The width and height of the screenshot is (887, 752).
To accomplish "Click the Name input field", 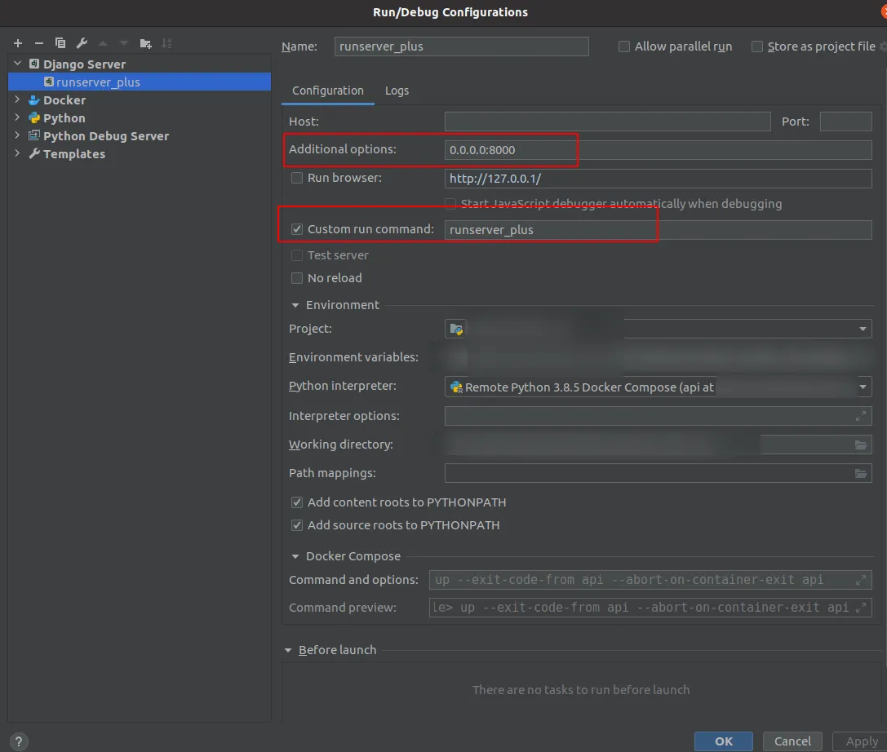I will 461,46.
